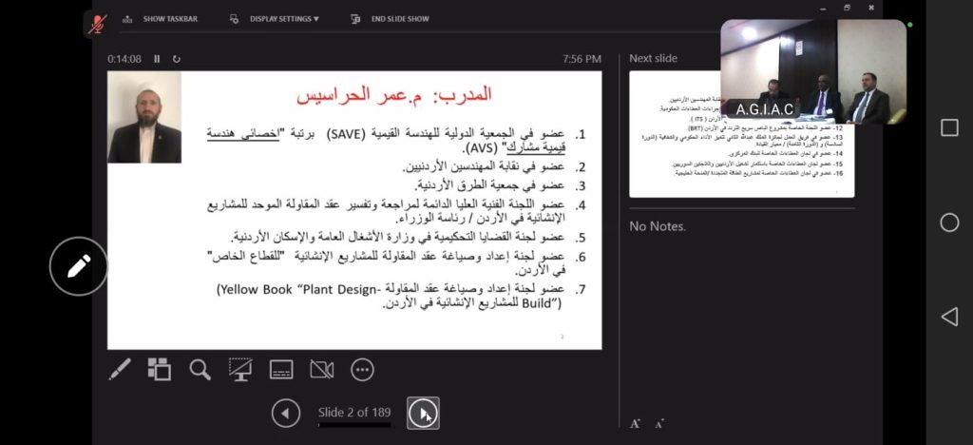Screen dimensions: 973x445
Task: Open the See all slides grid
Action: 160,370
